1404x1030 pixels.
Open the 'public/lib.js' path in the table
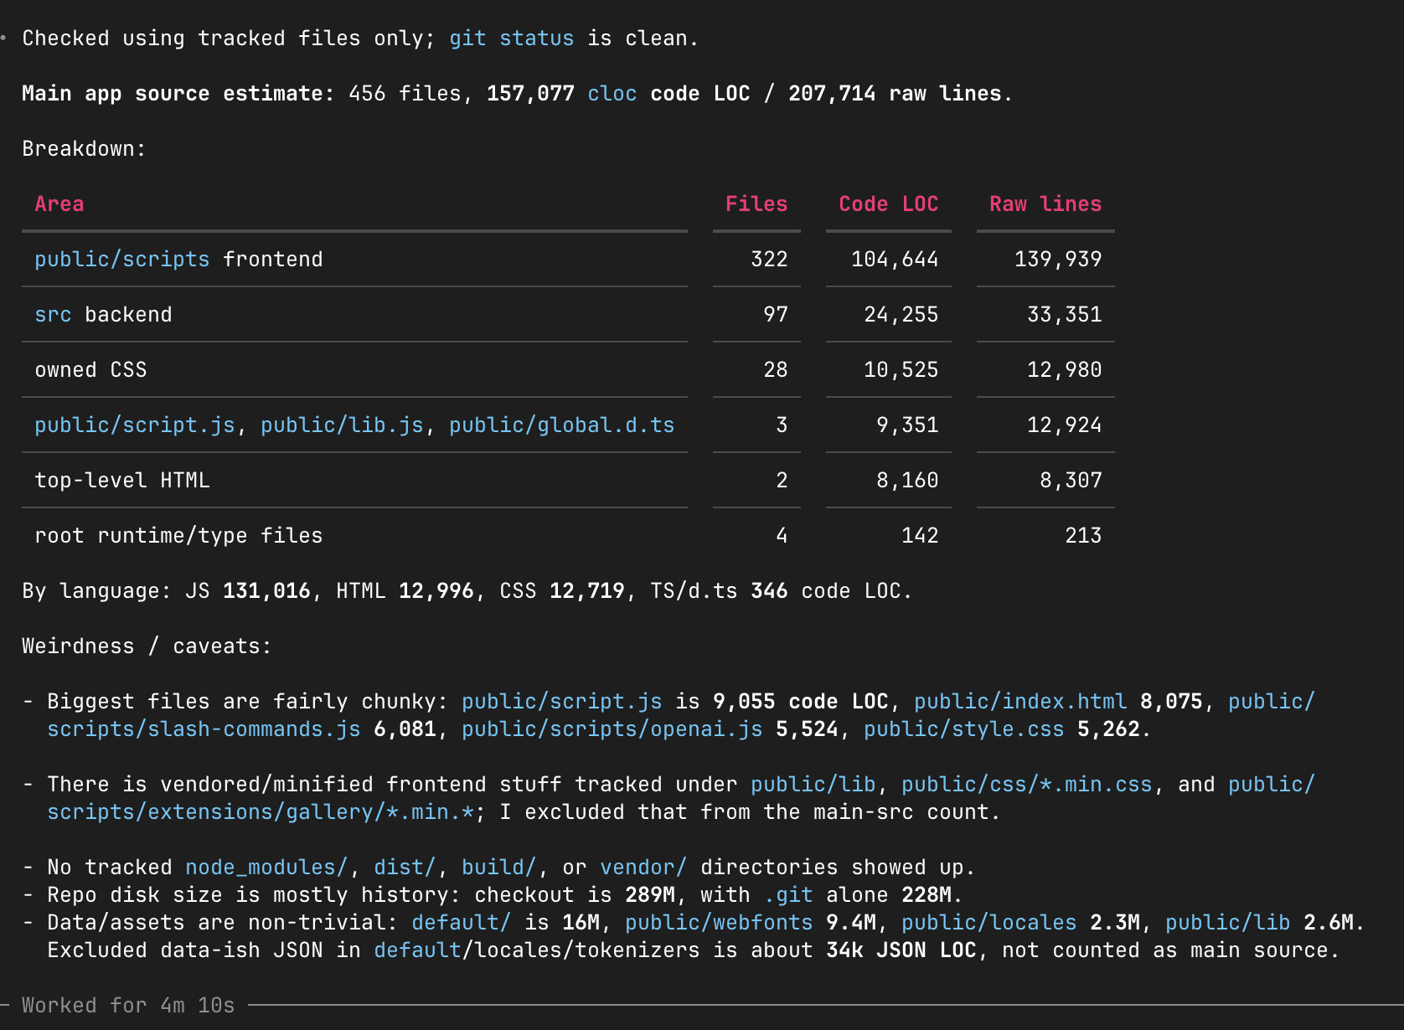pos(342,425)
